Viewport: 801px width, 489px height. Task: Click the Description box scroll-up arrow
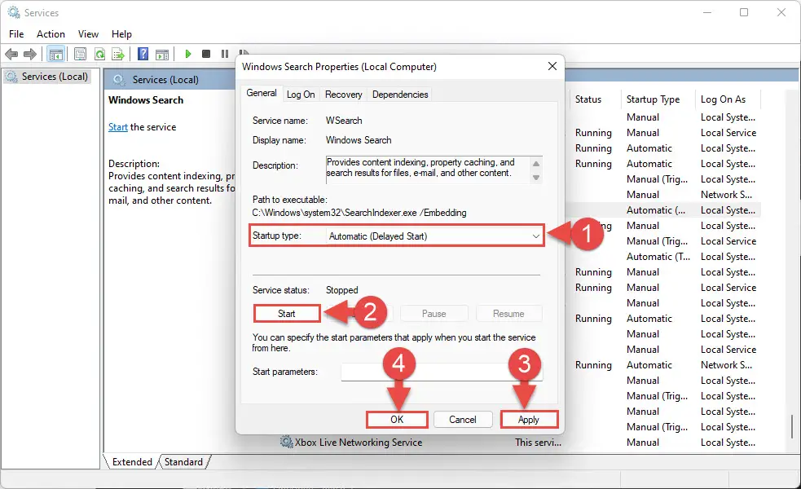[x=536, y=164]
